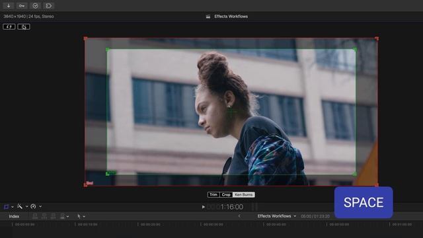The height and width of the screenshot is (238, 423).
Task: Expand the crop tool options chevron
Action: 13,207
